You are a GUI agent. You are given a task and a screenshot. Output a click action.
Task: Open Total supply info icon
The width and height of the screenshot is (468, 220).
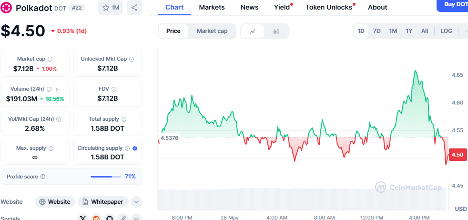click(124, 119)
